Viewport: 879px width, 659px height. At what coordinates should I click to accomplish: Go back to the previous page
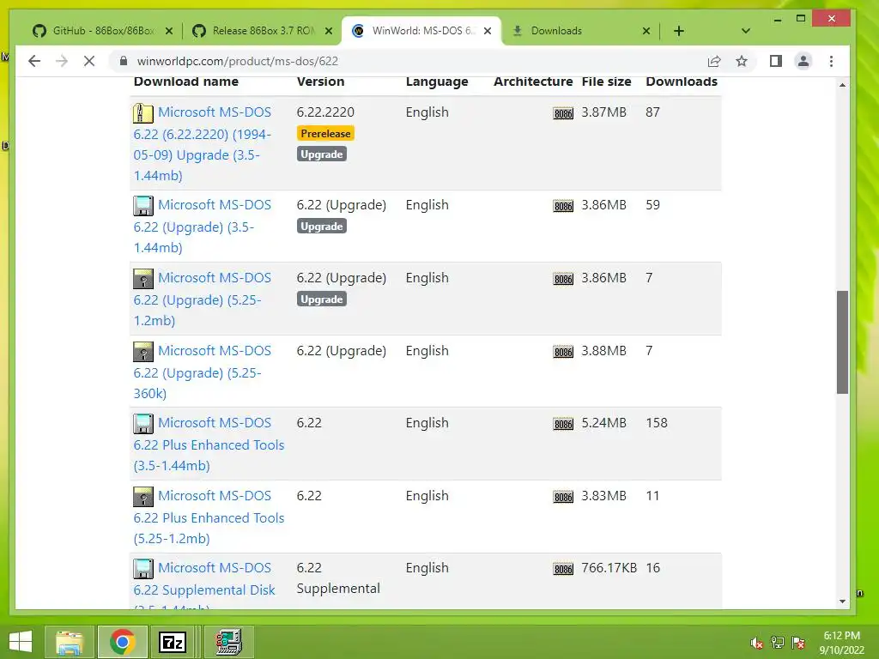pos(34,61)
